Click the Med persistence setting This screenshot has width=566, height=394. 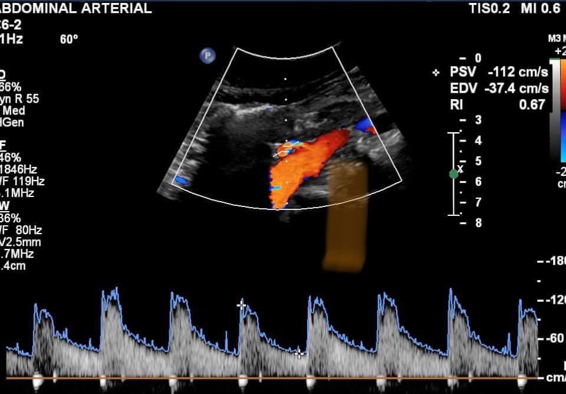[x=14, y=110]
